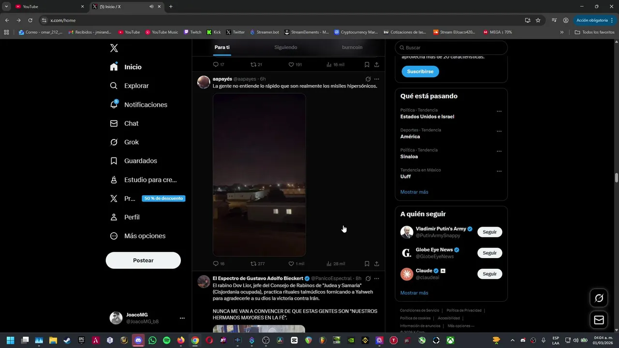
Task: Open Grok explanation for aapayés post
Action: click(368, 79)
